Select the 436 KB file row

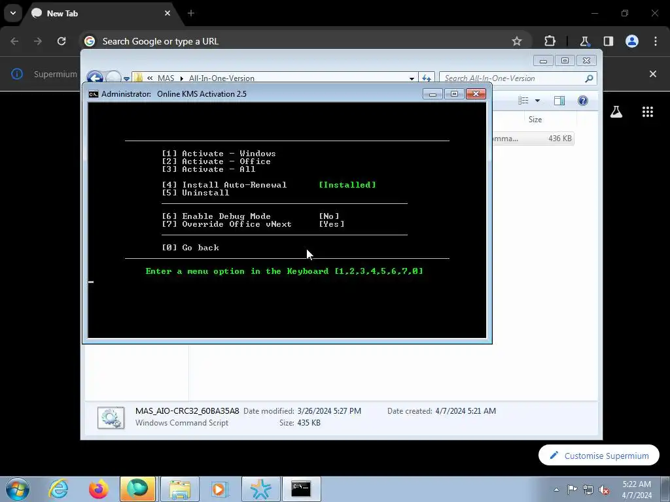(x=533, y=139)
